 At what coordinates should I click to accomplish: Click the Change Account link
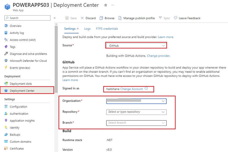coord(131,89)
